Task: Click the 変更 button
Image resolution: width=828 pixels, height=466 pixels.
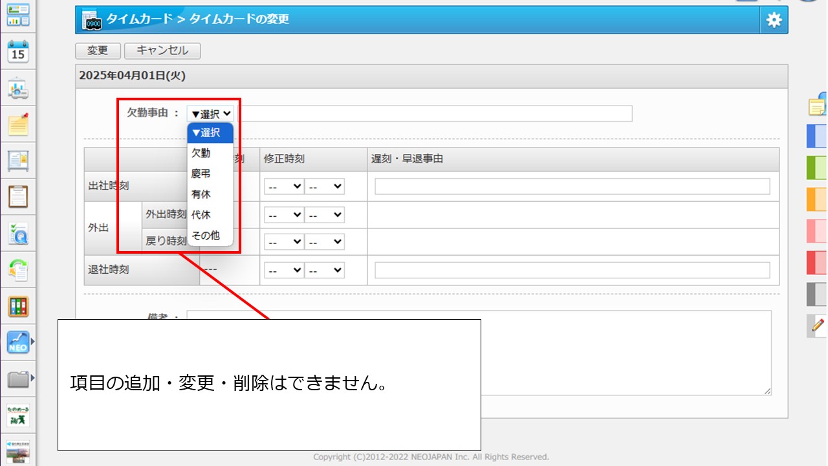Action: click(x=98, y=50)
